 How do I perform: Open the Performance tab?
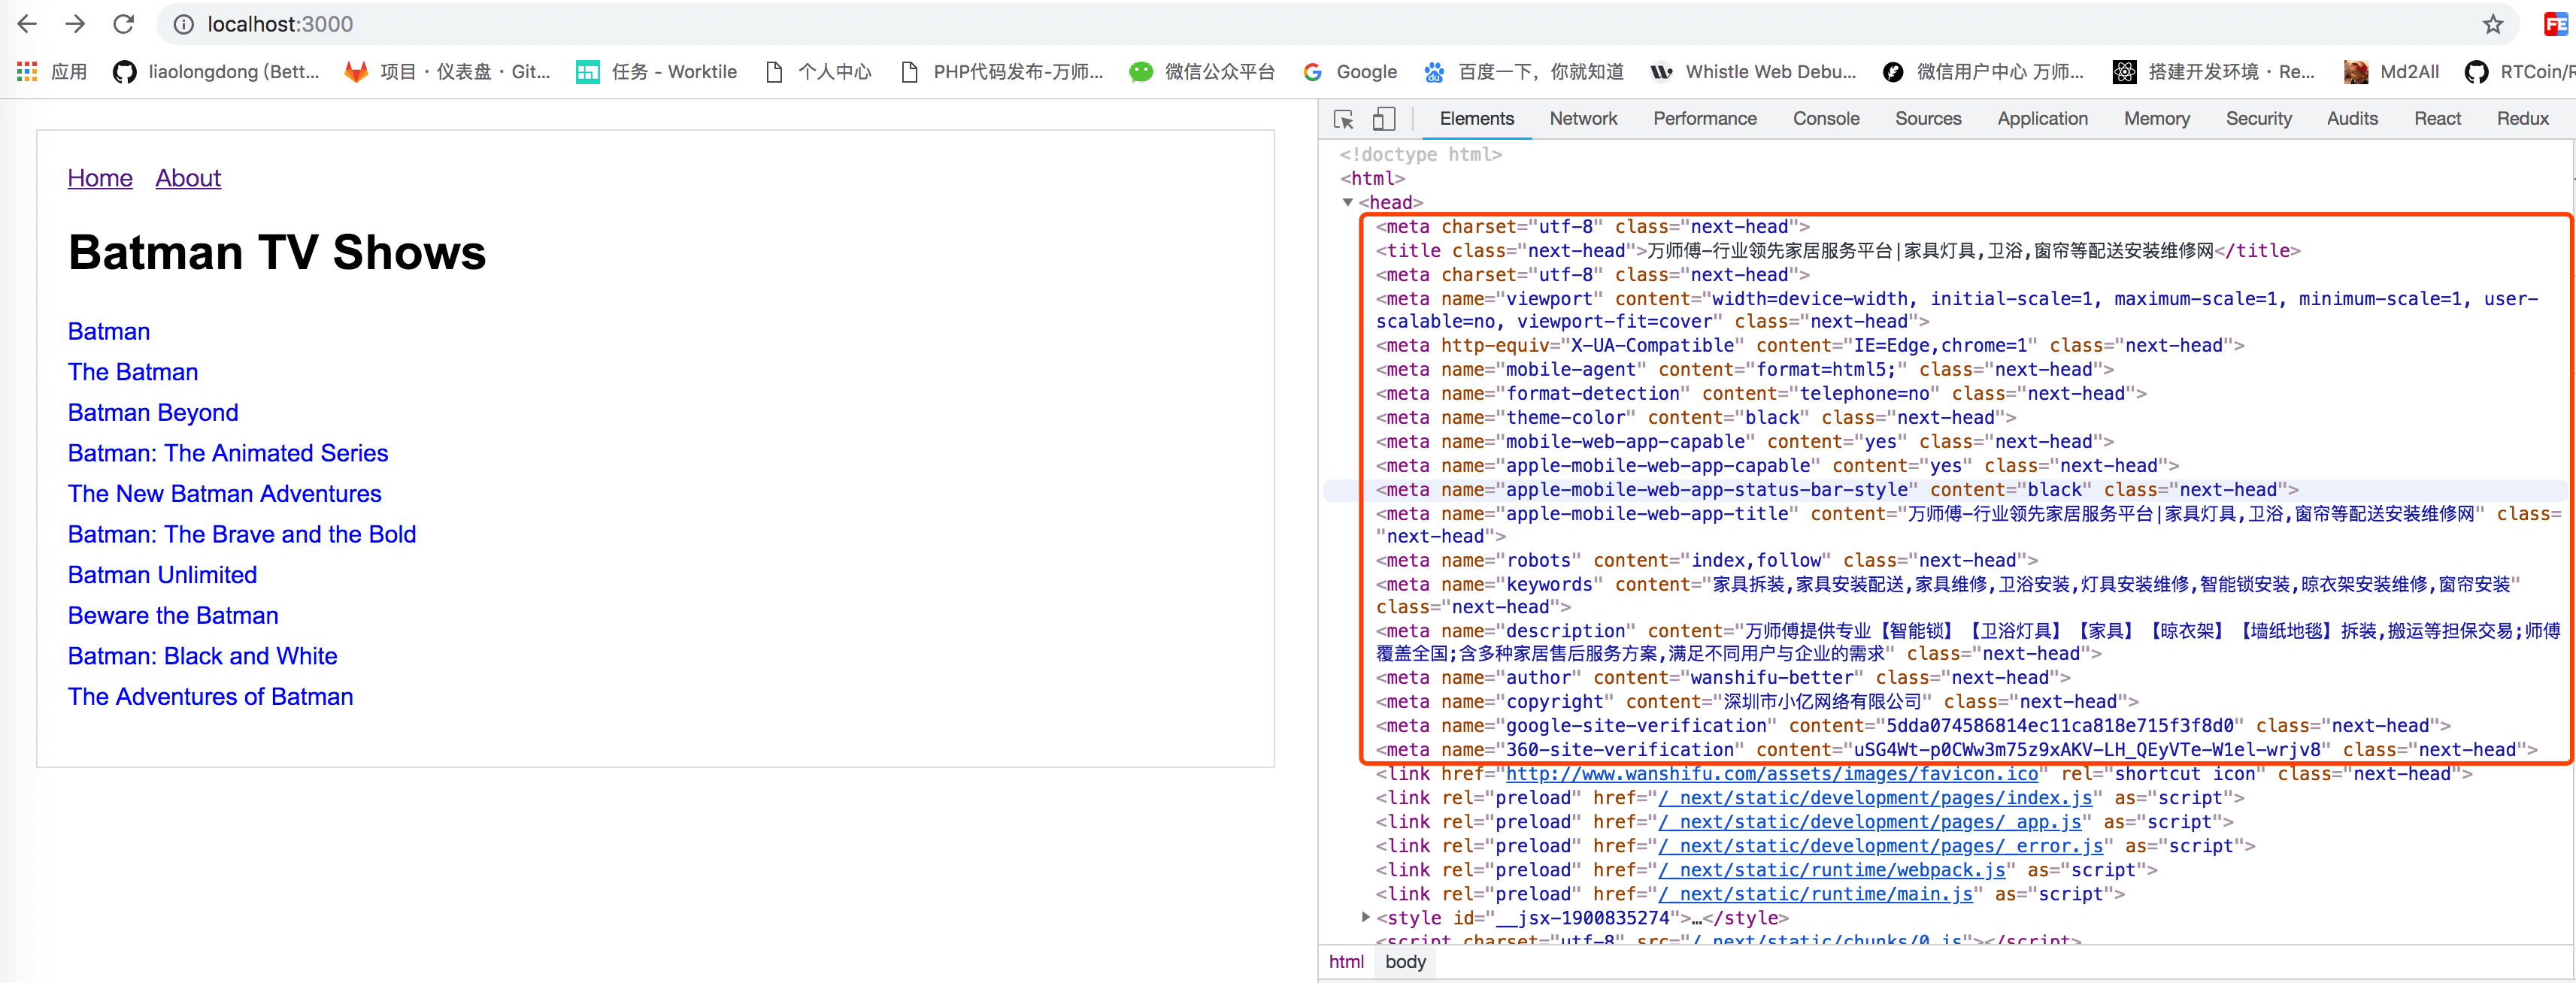tap(1705, 119)
